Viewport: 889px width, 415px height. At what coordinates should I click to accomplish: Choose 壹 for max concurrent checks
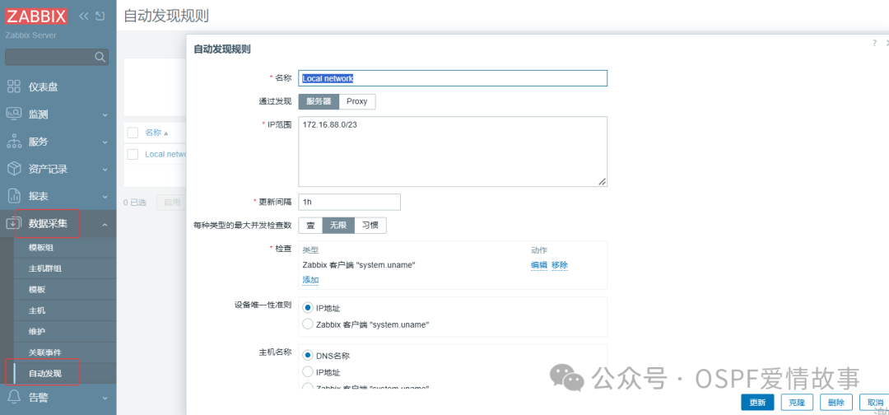click(310, 226)
